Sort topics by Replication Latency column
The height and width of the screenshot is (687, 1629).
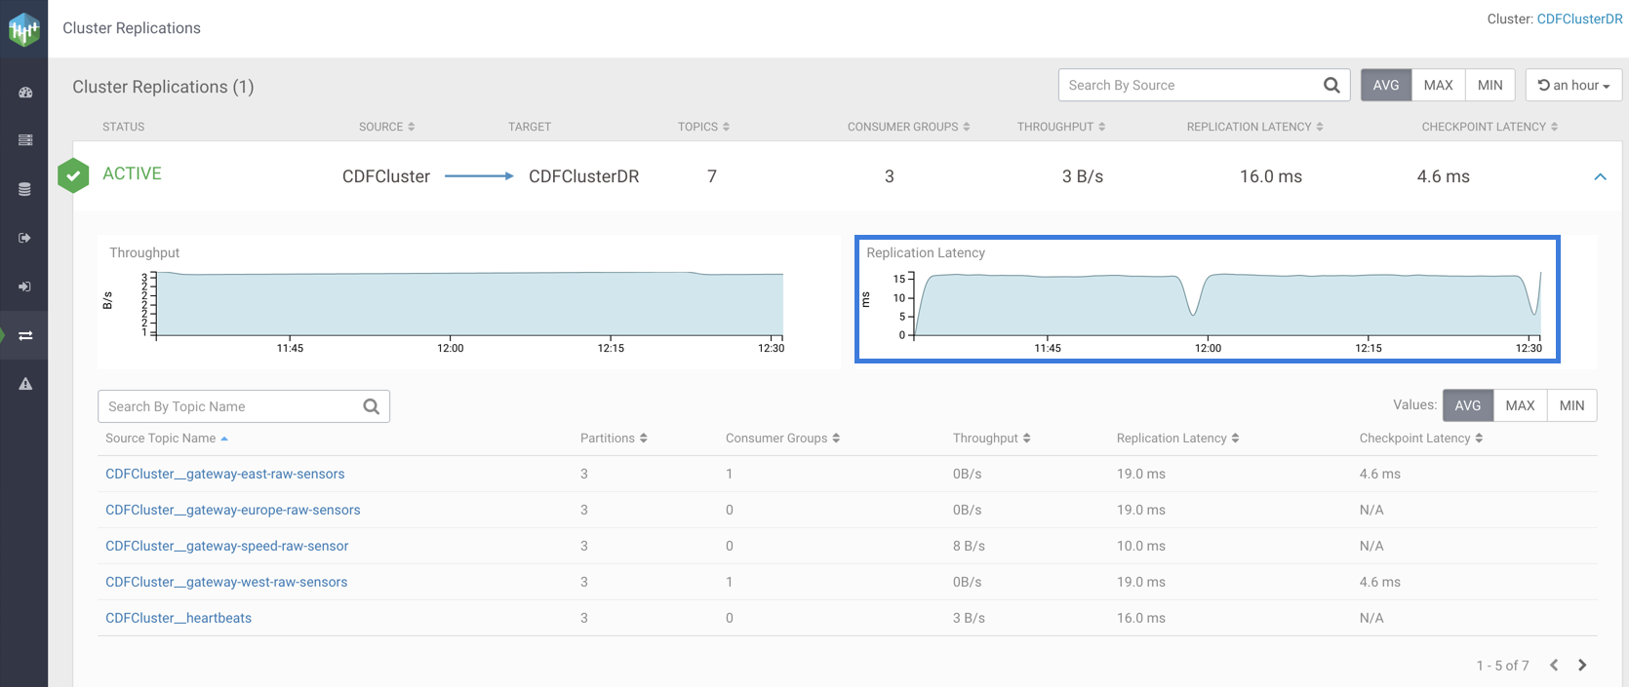click(x=1177, y=439)
